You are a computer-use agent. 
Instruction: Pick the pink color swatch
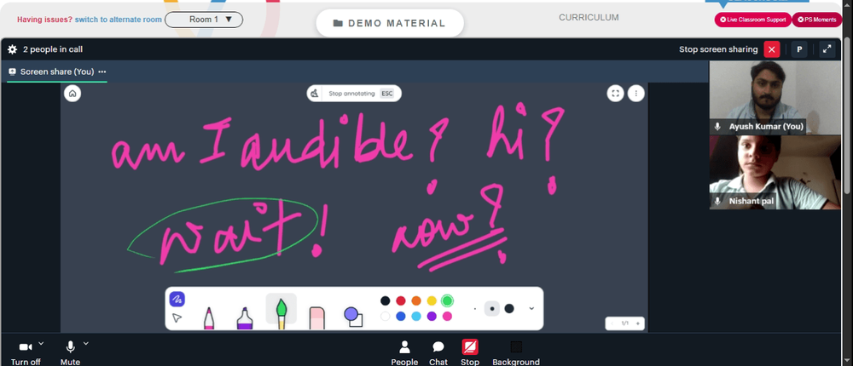coord(447,316)
